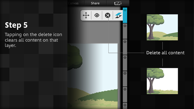Click the before thumbnail with blue sky
The height and width of the screenshot is (109, 194).
(162, 27)
